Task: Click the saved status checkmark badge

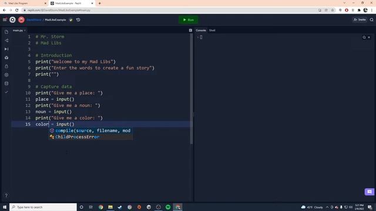Action: coord(71,20)
